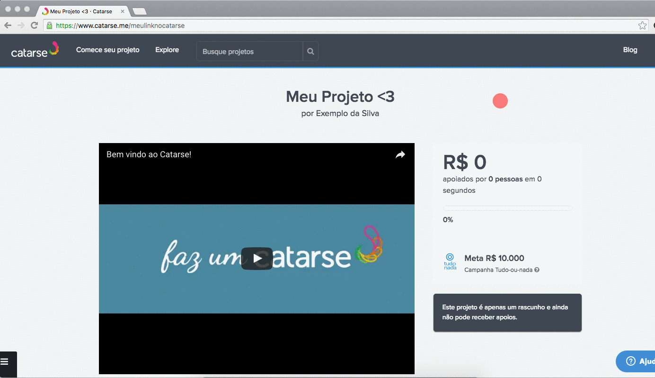Play the Bem vindo ao Catarse video
655x378 pixels.
click(257, 259)
